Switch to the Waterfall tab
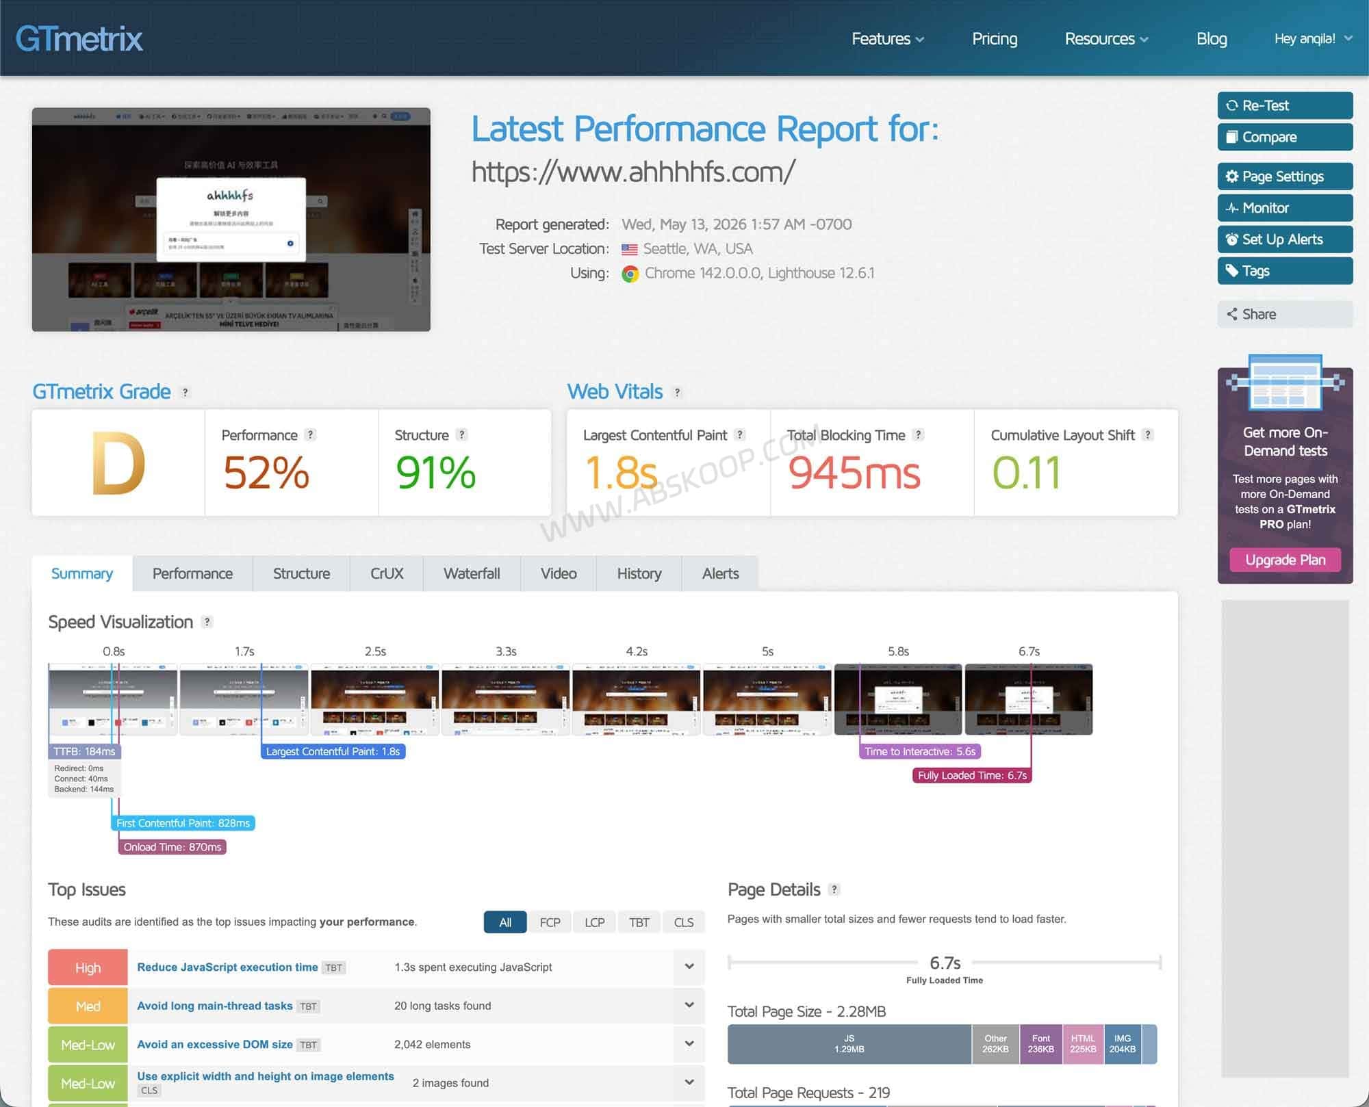The height and width of the screenshot is (1107, 1369). 472,573
